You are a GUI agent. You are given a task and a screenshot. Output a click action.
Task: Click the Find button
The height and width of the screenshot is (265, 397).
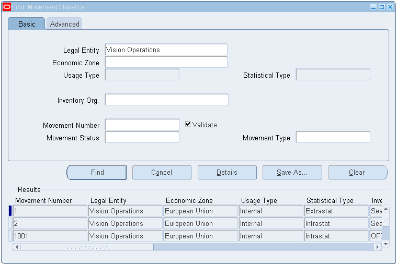coord(96,173)
